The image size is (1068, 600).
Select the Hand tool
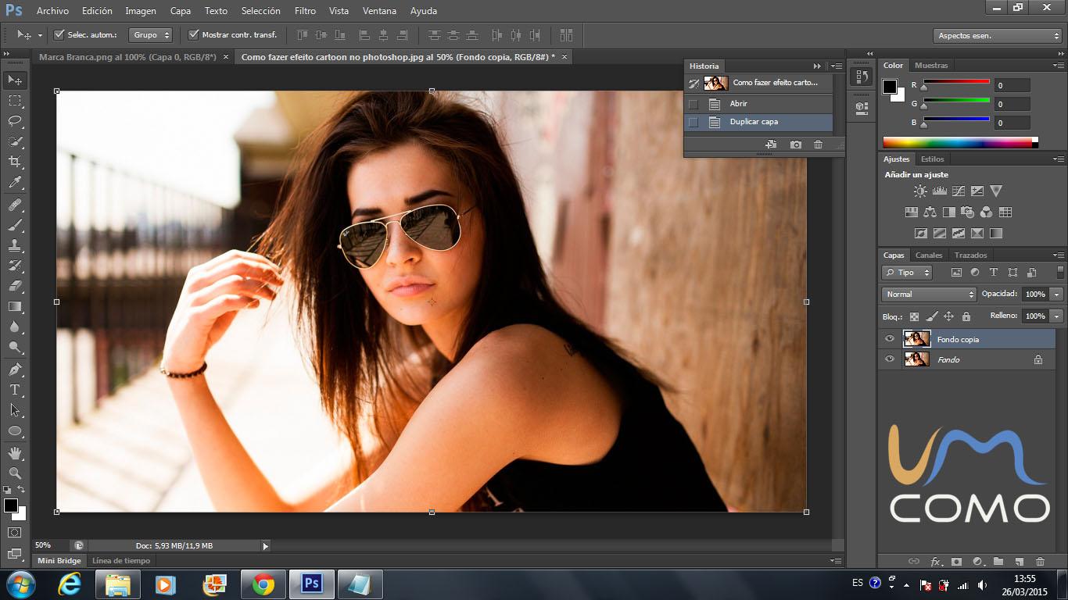tap(14, 452)
